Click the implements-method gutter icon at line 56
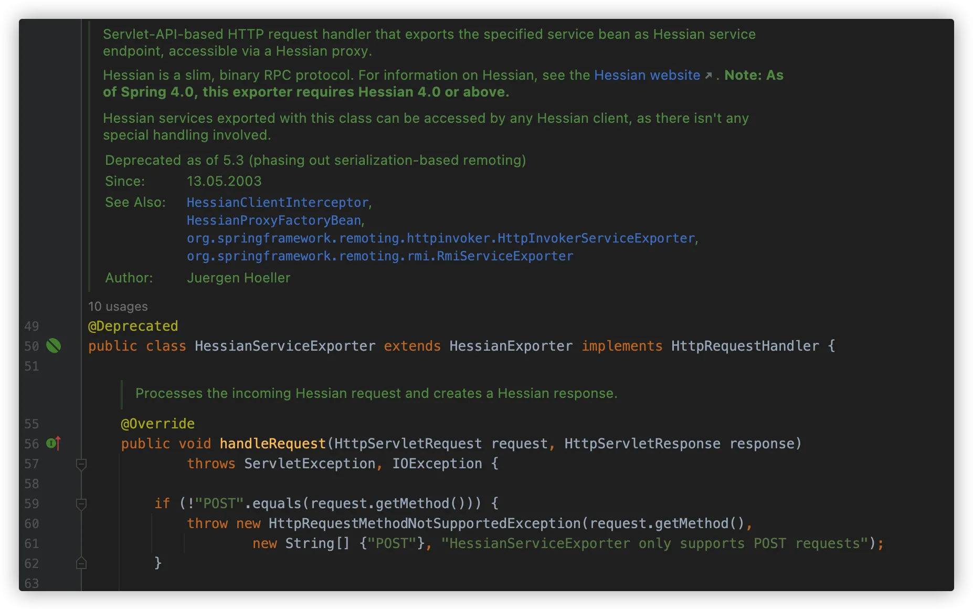This screenshot has width=973, height=610. (54, 444)
